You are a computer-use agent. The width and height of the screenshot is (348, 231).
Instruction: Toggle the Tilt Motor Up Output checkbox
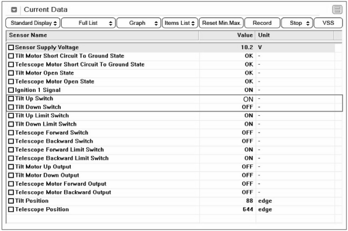pyautogui.click(x=11, y=167)
